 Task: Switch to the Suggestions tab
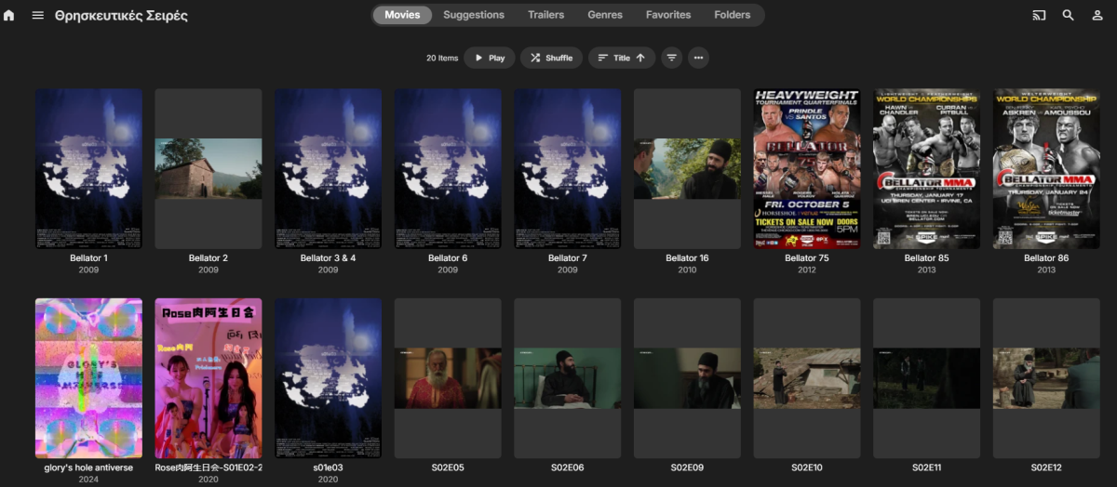[x=474, y=15]
